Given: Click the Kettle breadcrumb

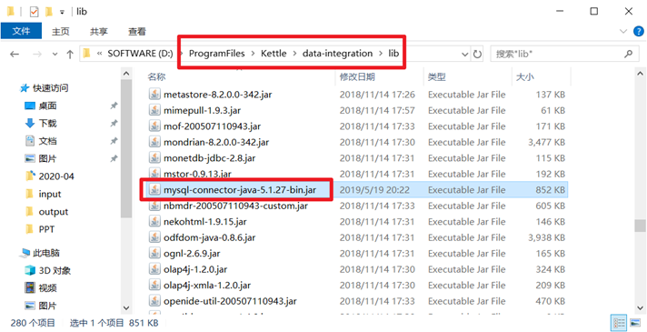Looking at the screenshot, I should point(274,54).
